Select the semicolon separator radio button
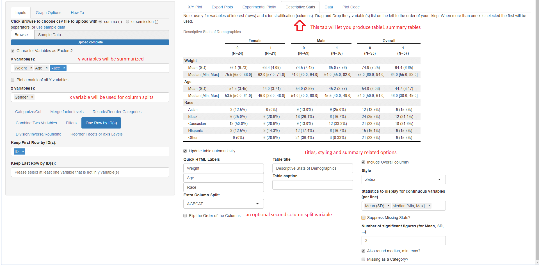The height and width of the screenshot is (266, 539). pos(127,22)
